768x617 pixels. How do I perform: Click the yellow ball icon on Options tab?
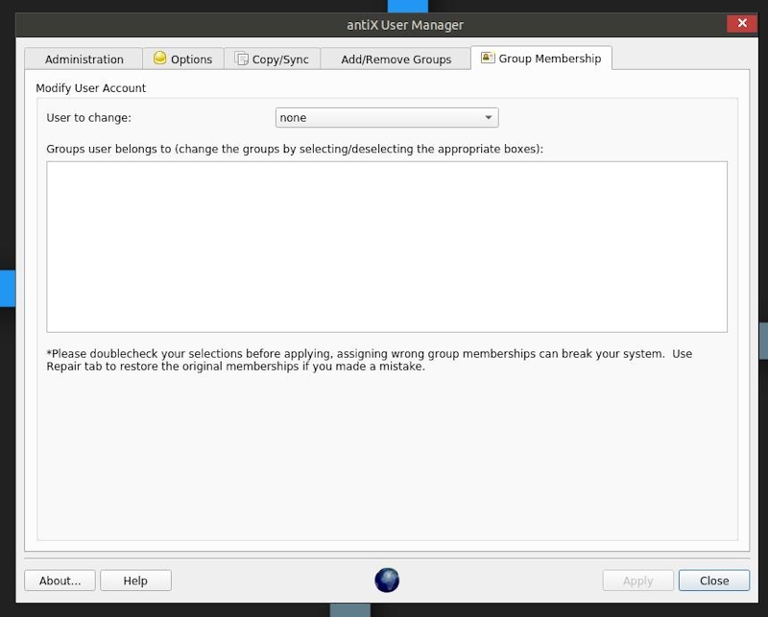point(158,58)
